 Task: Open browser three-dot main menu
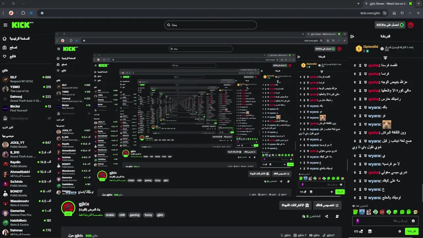tap(3, 13)
